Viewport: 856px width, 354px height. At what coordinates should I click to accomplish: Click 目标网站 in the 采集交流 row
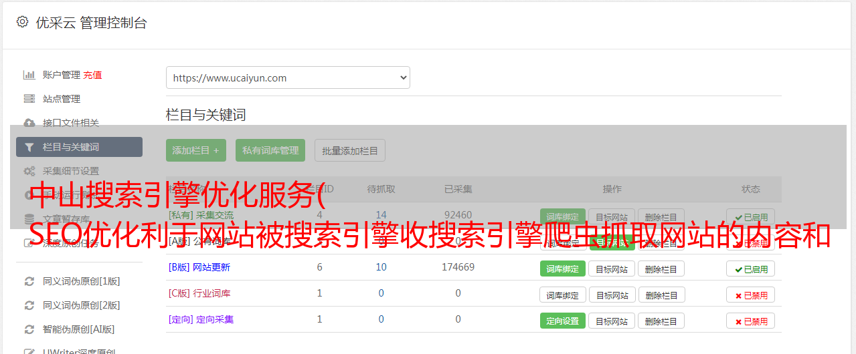[612, 216]
